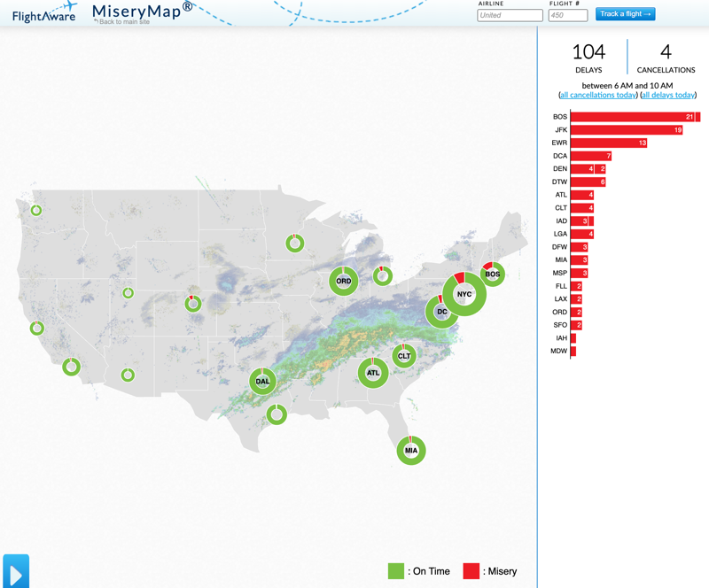709x588 pixels.
Task: Click the Denver donut marker in Colorado
Action: [x=193, y=304]
